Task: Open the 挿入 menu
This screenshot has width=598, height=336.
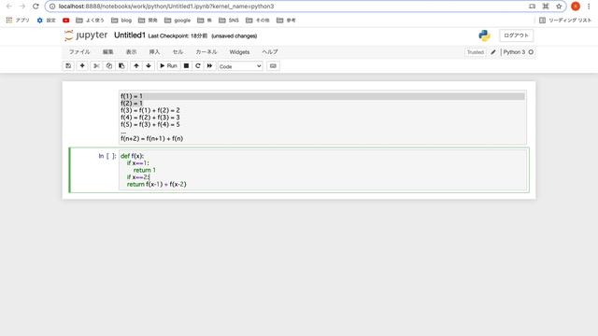Action: click(154, 52)
